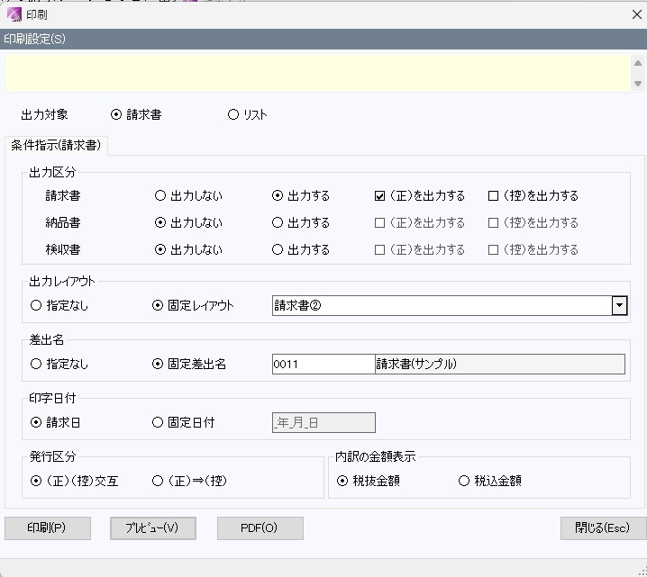
Task: Open the 印刷設定(S) menu
Action: coord(34,39)
